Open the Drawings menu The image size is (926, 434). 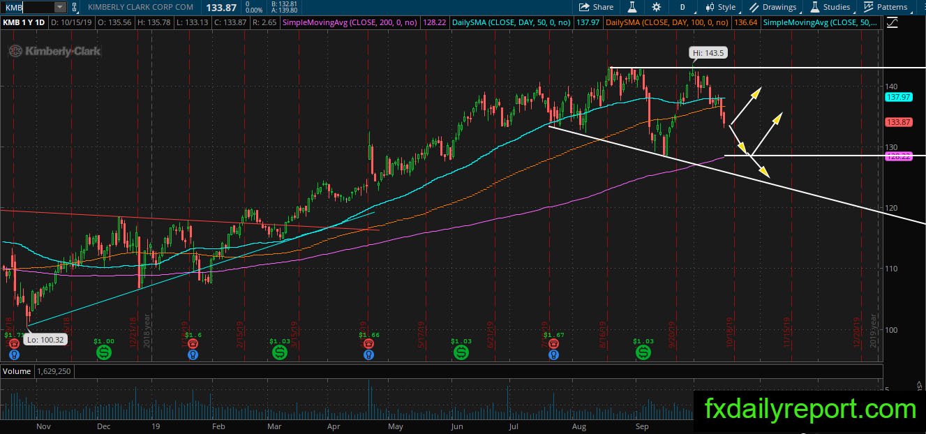coord(773,7)
